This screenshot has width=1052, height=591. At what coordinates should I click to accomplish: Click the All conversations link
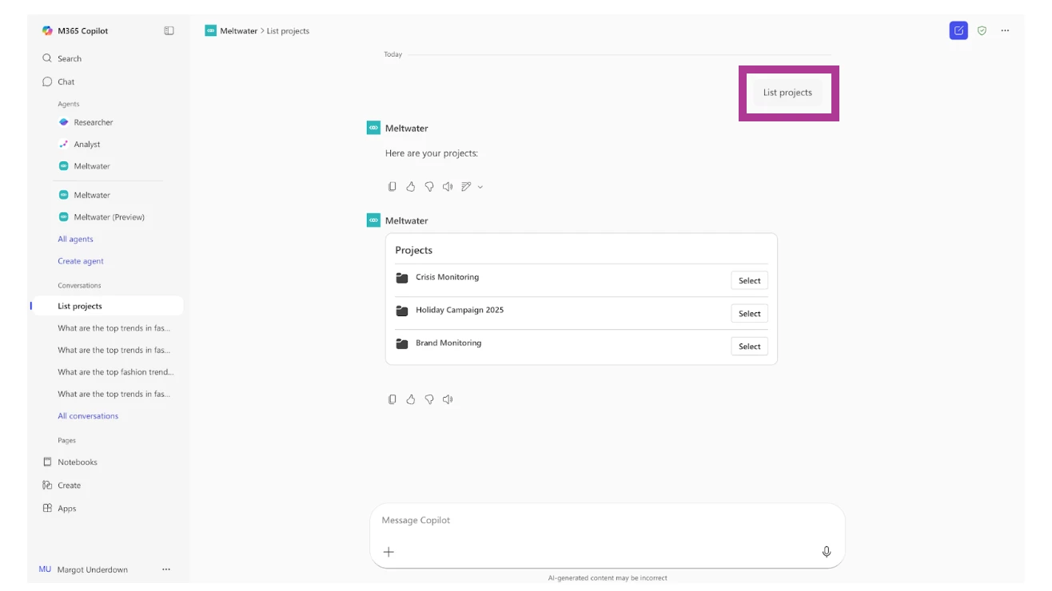(88, 416)
